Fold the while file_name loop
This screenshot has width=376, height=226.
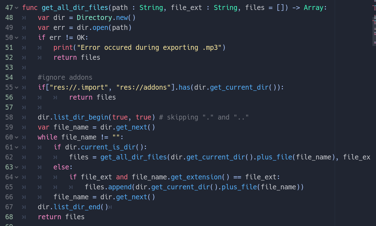point(16,137)
